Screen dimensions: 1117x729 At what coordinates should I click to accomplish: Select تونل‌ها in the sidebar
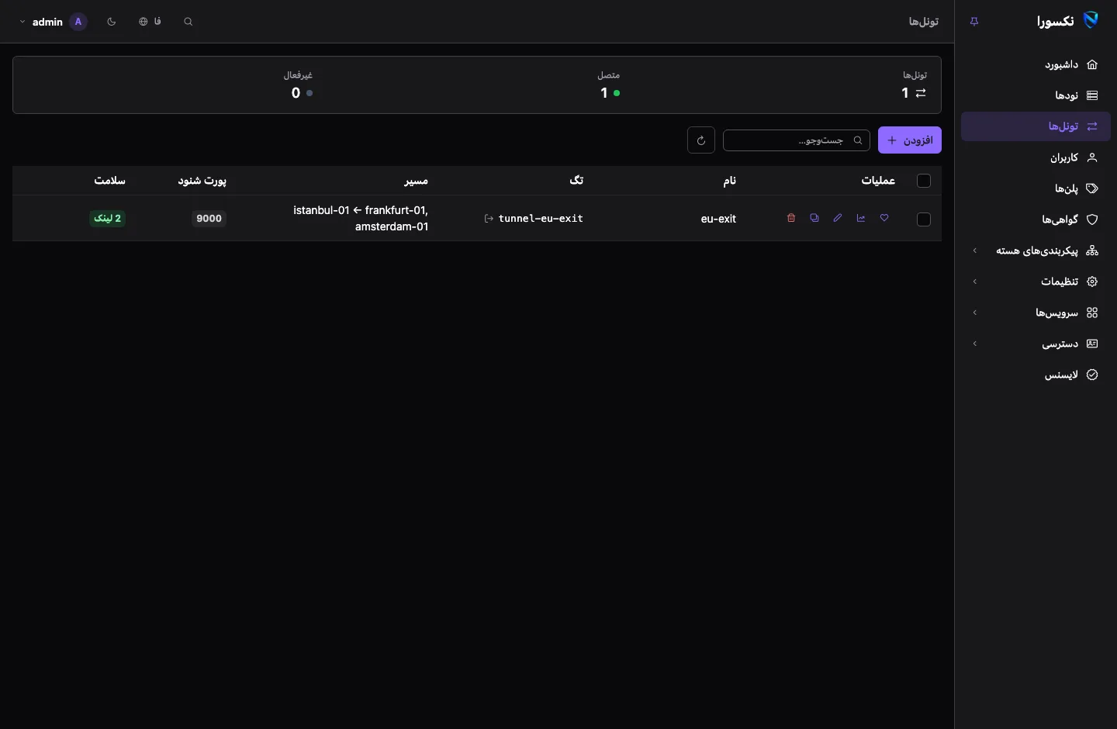point(1036,126)
